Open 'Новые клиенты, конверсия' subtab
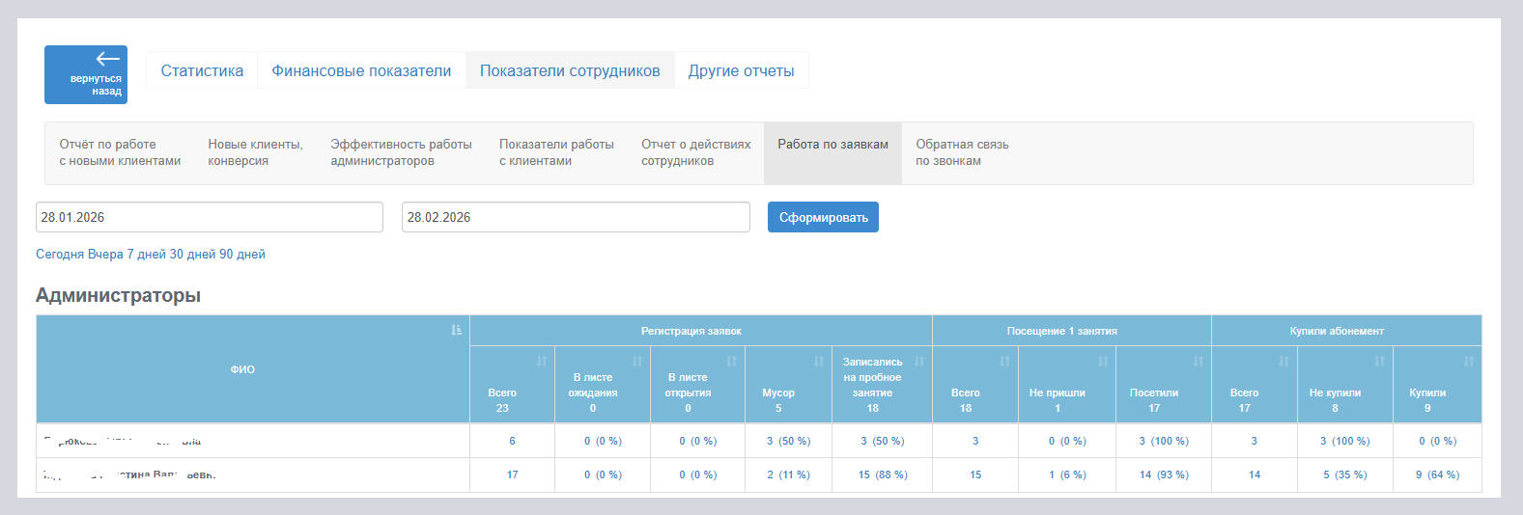The image size is (1523, 515). pyautogui.click(x=256, y=152)
